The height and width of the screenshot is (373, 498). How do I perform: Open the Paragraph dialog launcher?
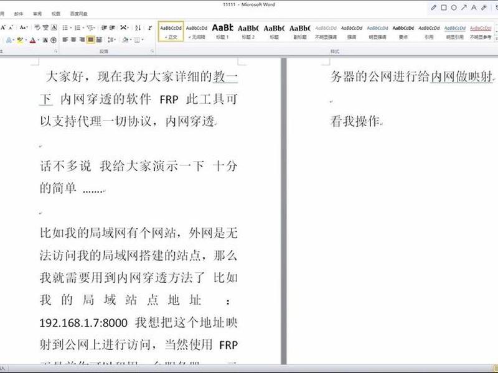[152, 51]
